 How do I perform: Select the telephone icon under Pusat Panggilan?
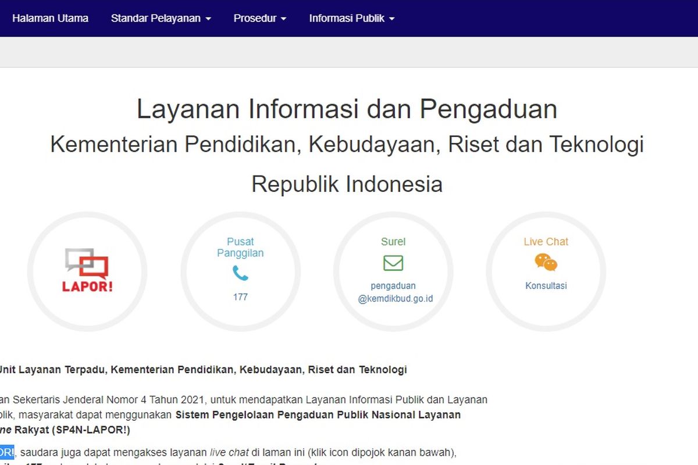[x=241, y=273]
